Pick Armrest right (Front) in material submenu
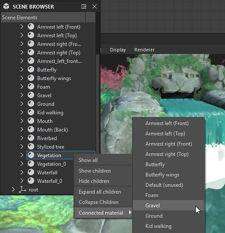 tap(169, 144)
